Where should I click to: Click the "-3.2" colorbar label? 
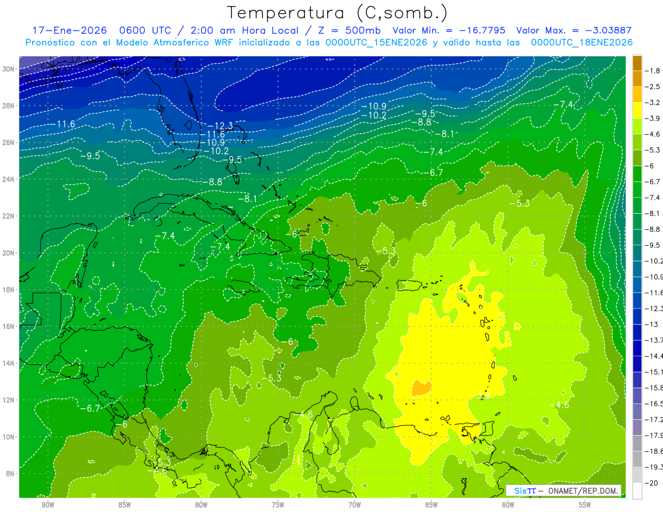(653, 102)
